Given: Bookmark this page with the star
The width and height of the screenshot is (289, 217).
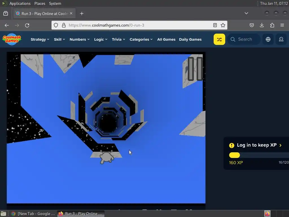Looking at the screenshot, I should [x=223, y=25].
